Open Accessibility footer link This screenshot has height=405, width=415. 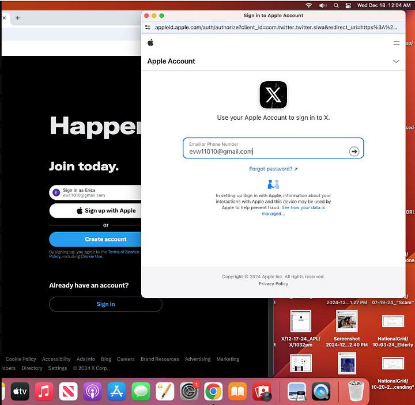(56, 359)
